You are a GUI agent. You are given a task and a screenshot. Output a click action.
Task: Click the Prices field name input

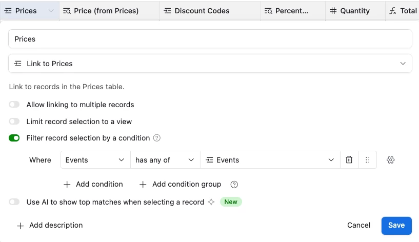tap(210, 39)
